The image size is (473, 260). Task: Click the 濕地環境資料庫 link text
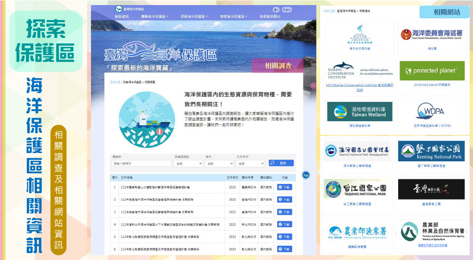click(359, 126)
